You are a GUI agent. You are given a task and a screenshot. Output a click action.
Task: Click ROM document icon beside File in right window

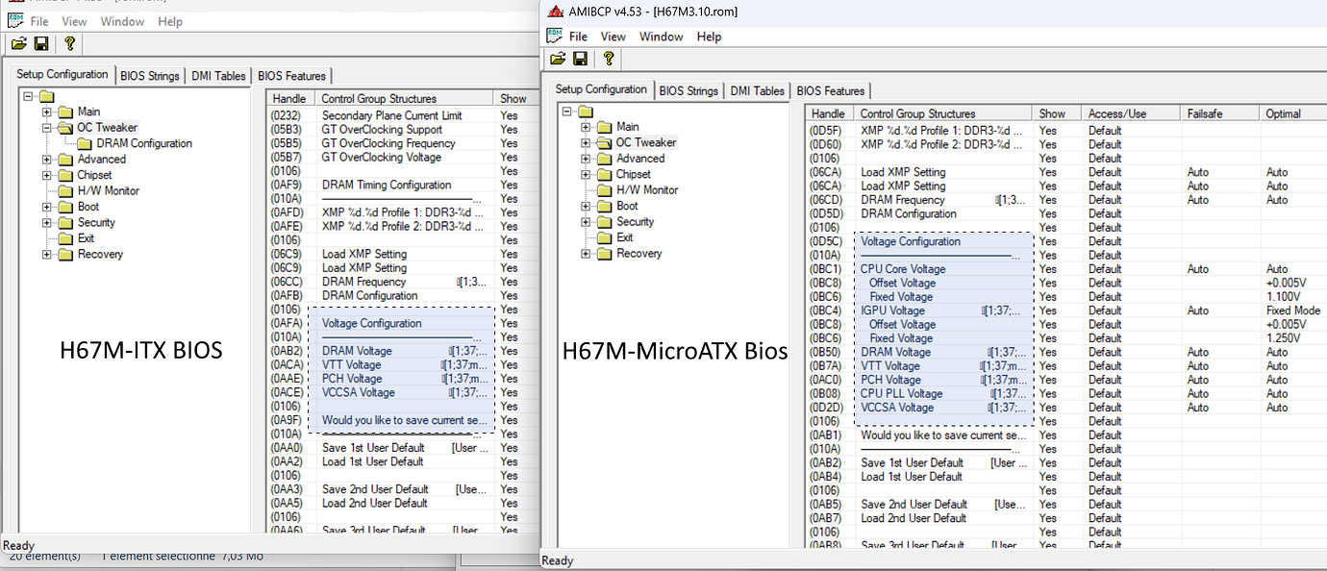click(x=554, y=36)
